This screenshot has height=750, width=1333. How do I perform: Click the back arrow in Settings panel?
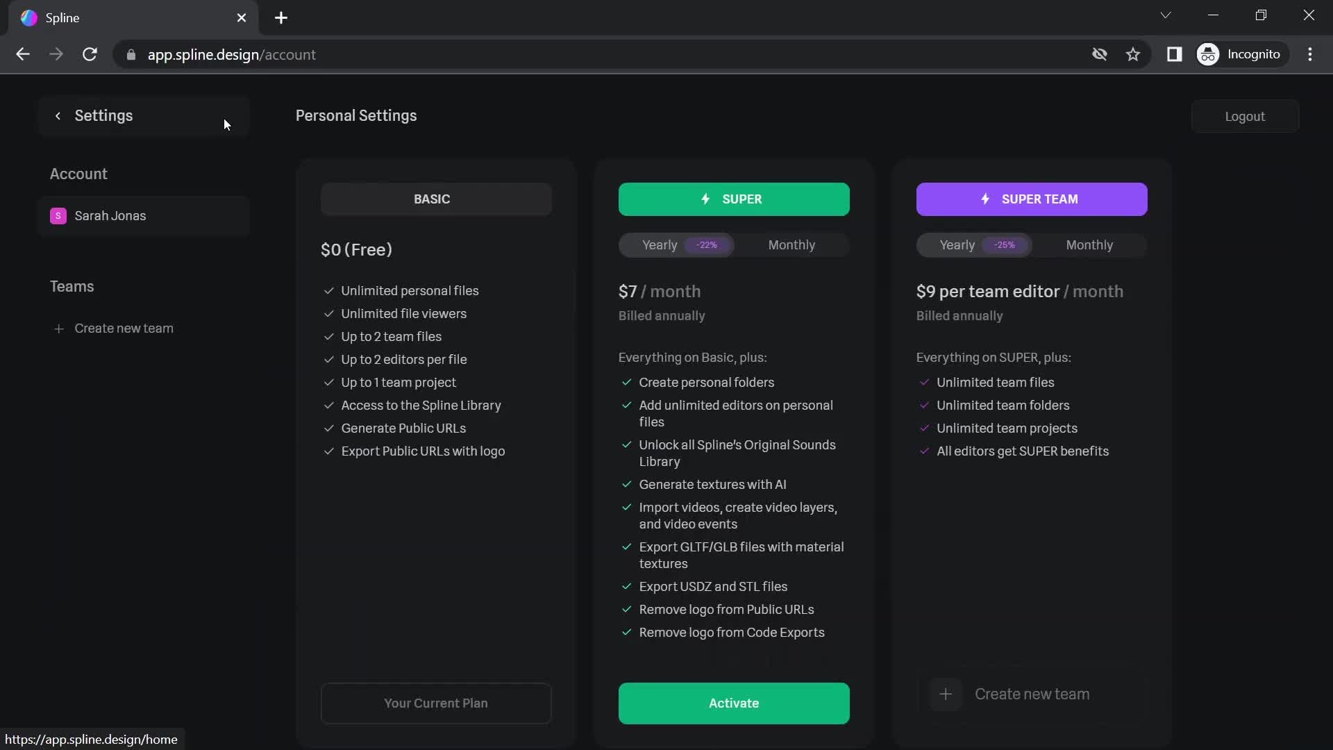pos(57,115)
